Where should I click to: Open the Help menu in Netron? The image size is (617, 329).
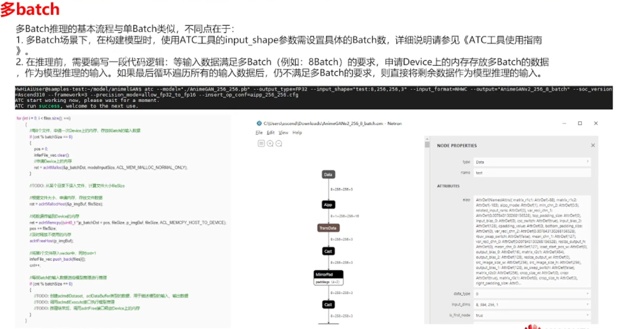pos(297,133)
